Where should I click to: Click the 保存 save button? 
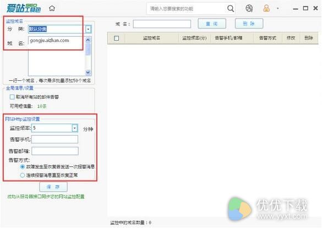tap(53, 187)
